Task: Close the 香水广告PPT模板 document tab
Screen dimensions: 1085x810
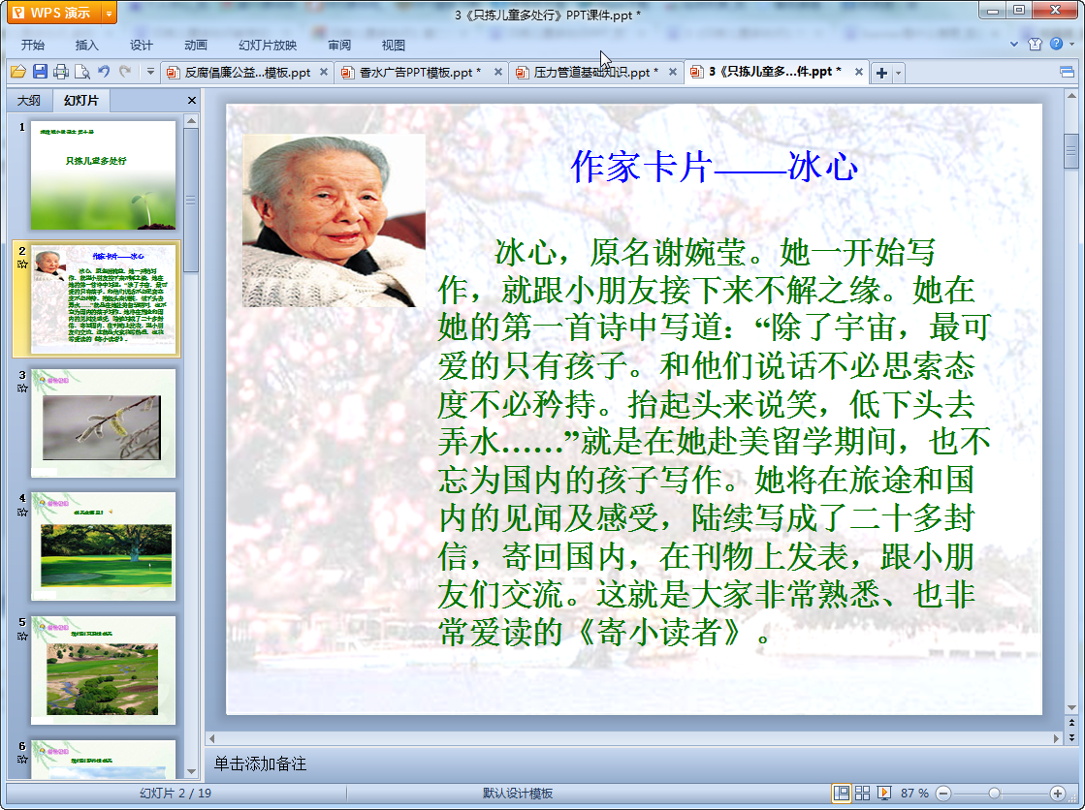Action: (x=497, y=72)
